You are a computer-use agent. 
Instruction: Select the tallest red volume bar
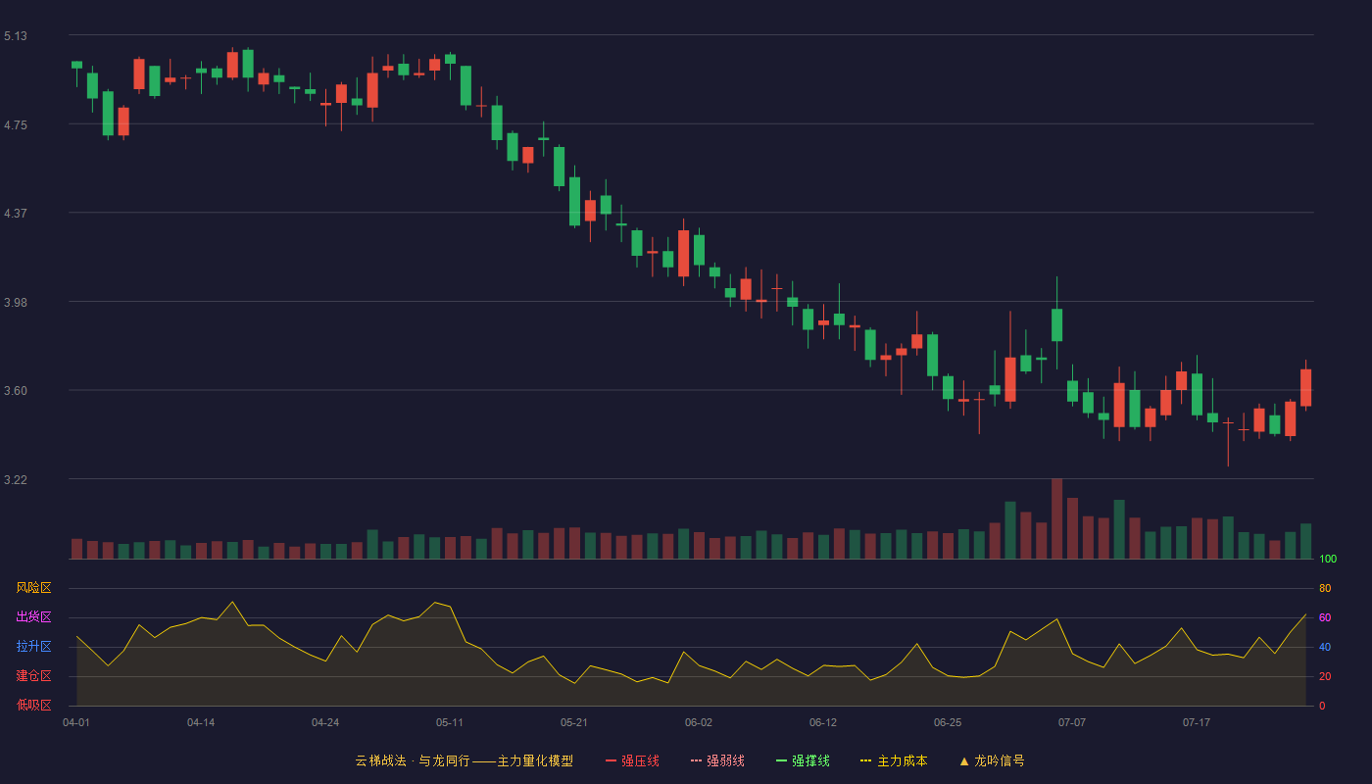[x=1056, y=518]
